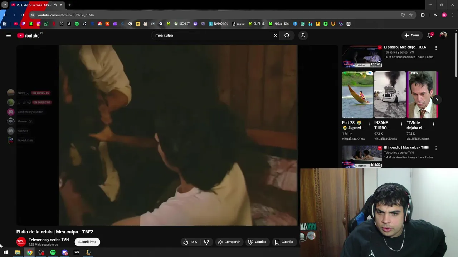The image size is (458, 257).
Task: Open the media control icon in toolbar
Action: 435,15
